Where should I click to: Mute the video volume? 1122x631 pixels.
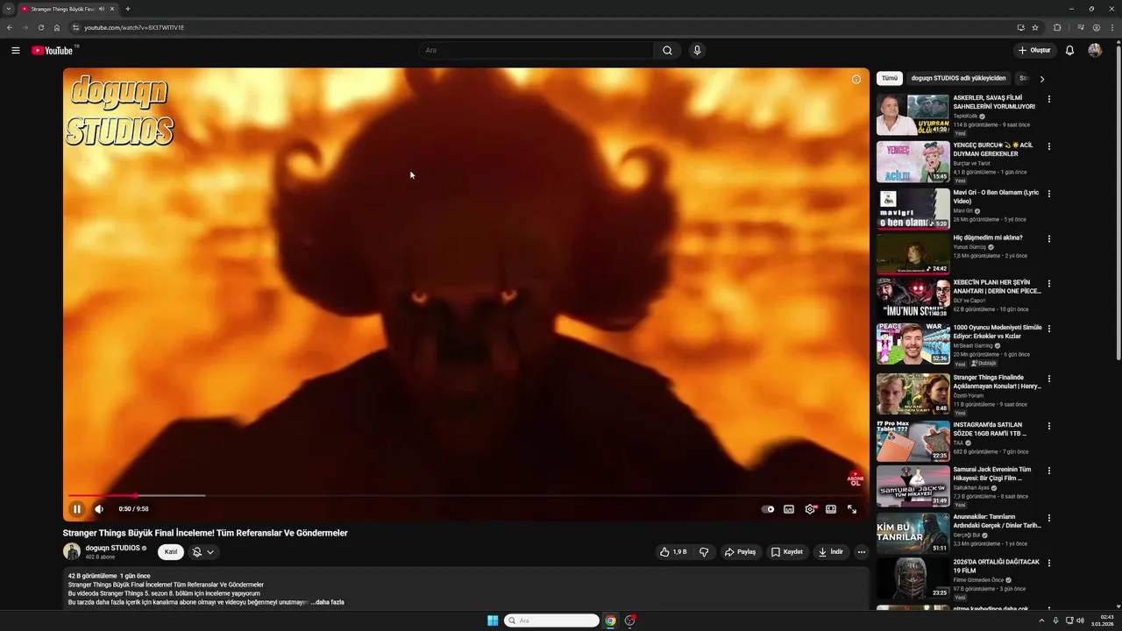[x=99, y=509]
